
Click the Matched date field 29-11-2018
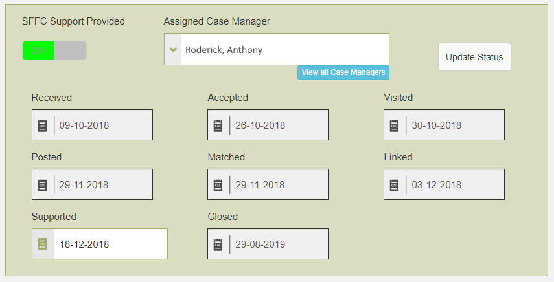tap(279, 185)
